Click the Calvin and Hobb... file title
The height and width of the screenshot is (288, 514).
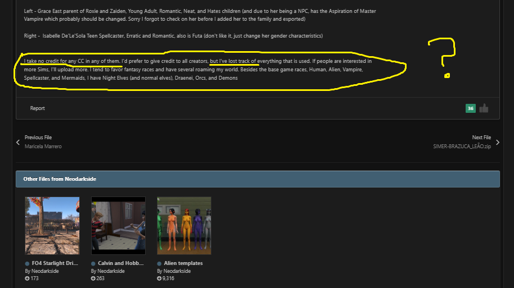pos(121,263)
